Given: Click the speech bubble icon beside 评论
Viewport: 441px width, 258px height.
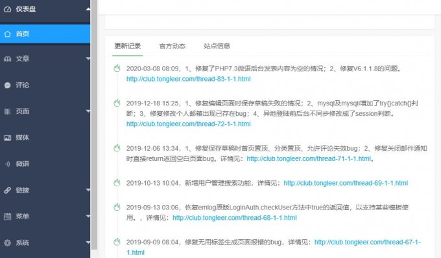Looking at the screenshot, I should click(8, 85).
